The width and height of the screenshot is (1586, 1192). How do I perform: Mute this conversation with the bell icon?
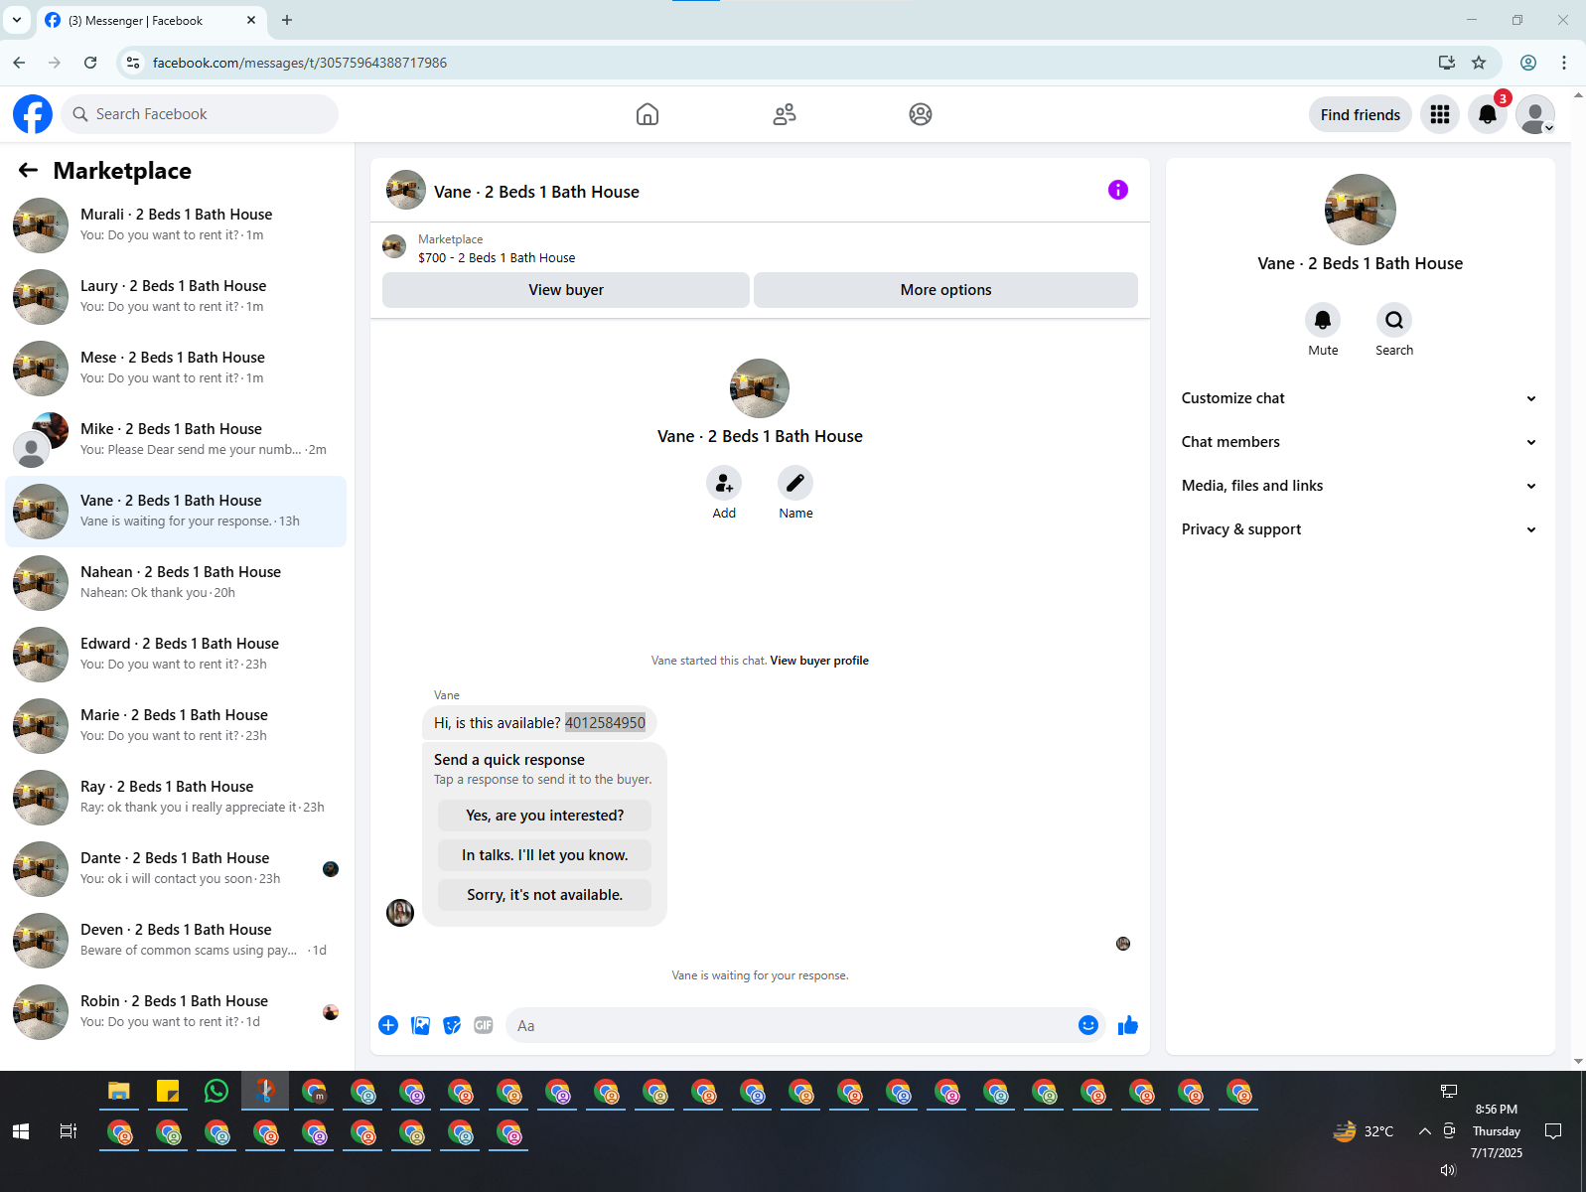point(1323,320)
